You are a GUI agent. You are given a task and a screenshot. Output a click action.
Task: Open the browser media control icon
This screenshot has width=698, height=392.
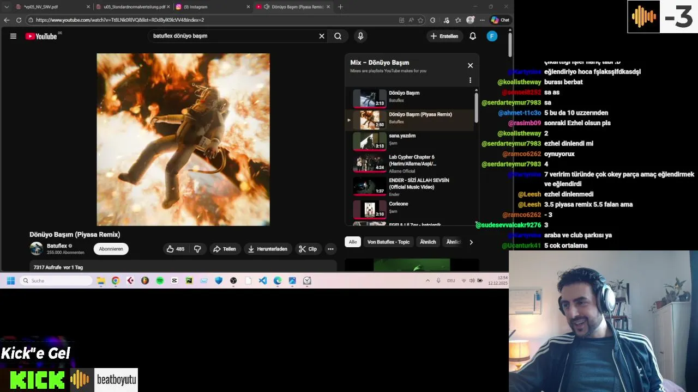pos(447,20)
